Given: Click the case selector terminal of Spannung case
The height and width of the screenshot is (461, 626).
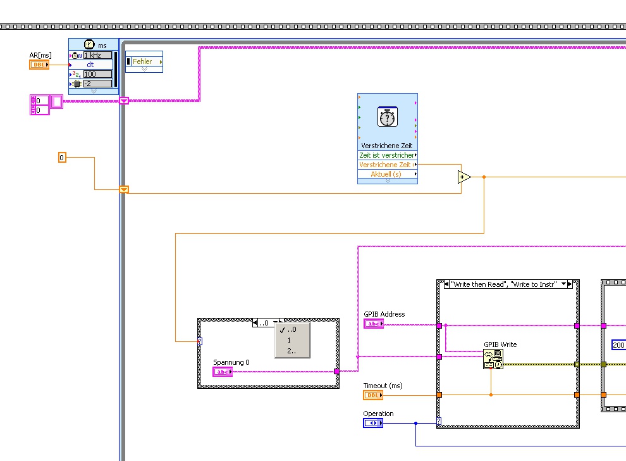Looking at the screenshot, I should pos(200,341).
